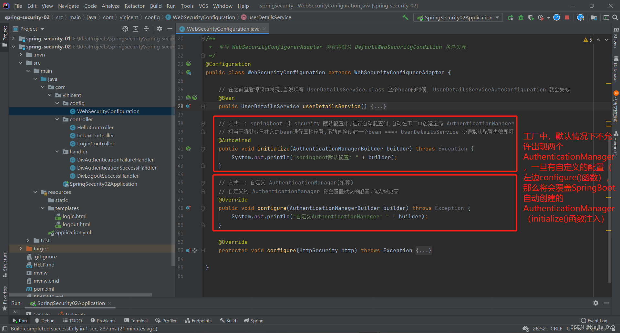Start debugging with the Debug bug icon
Screen dimensions: 620x333
(x=521, y=18)
